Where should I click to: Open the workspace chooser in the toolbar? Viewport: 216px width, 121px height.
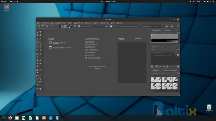tap(178, 26)
